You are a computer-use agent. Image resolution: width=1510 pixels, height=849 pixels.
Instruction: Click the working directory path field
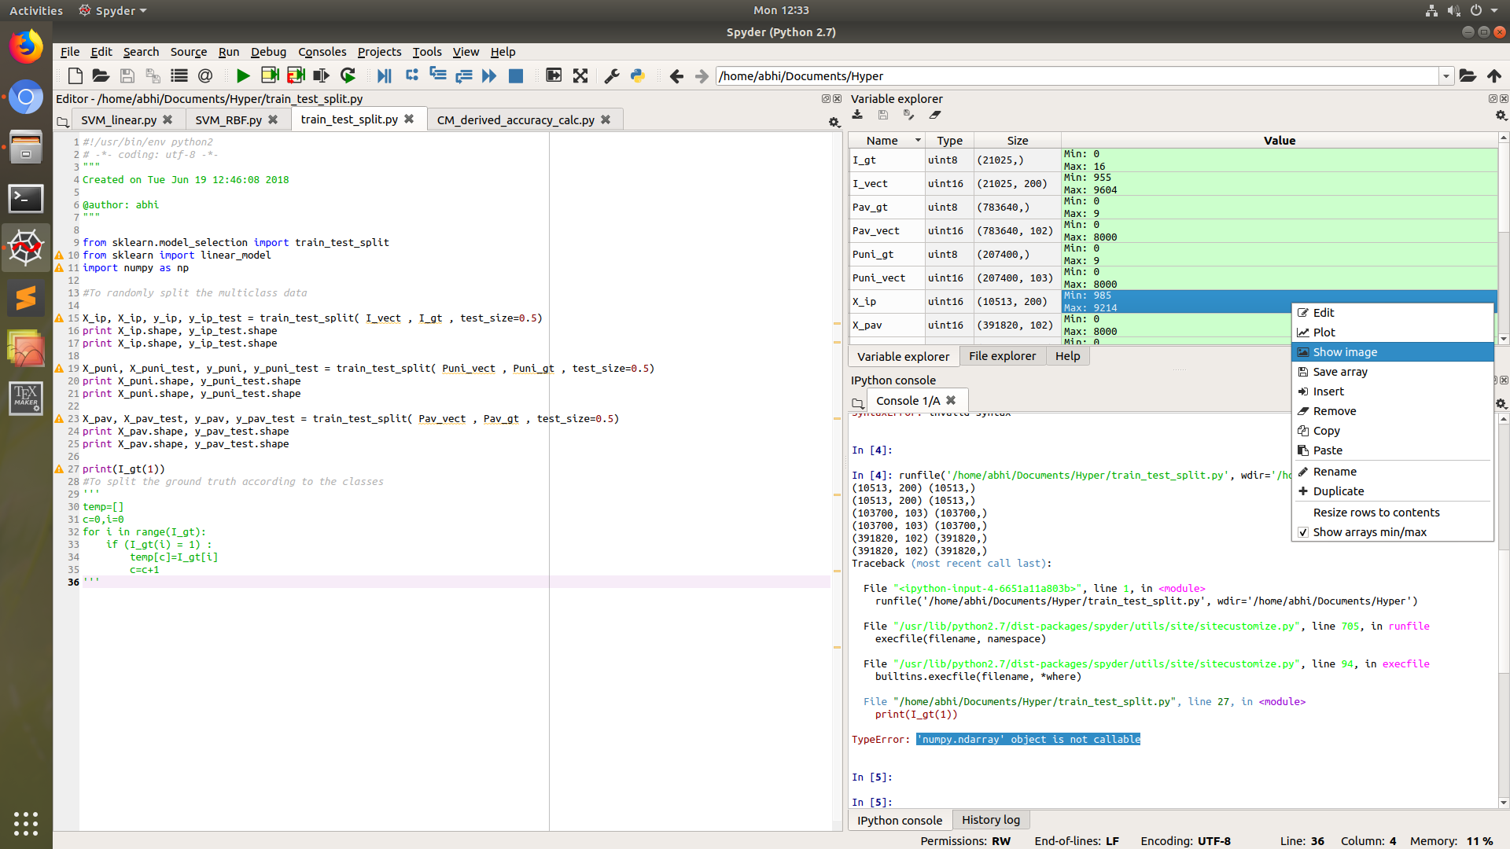[x=1077, y=76]
